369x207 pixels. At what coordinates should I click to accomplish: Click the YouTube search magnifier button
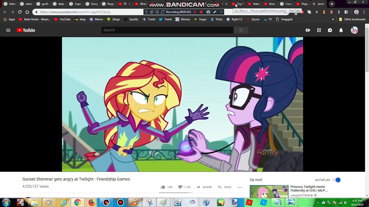241,30
